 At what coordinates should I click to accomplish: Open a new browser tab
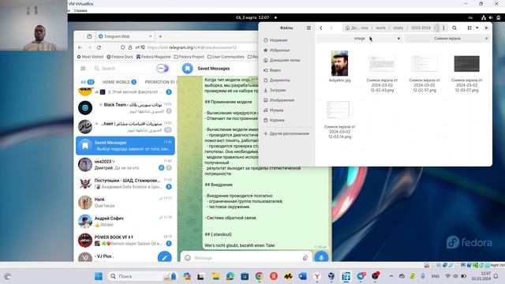point(160,36)
